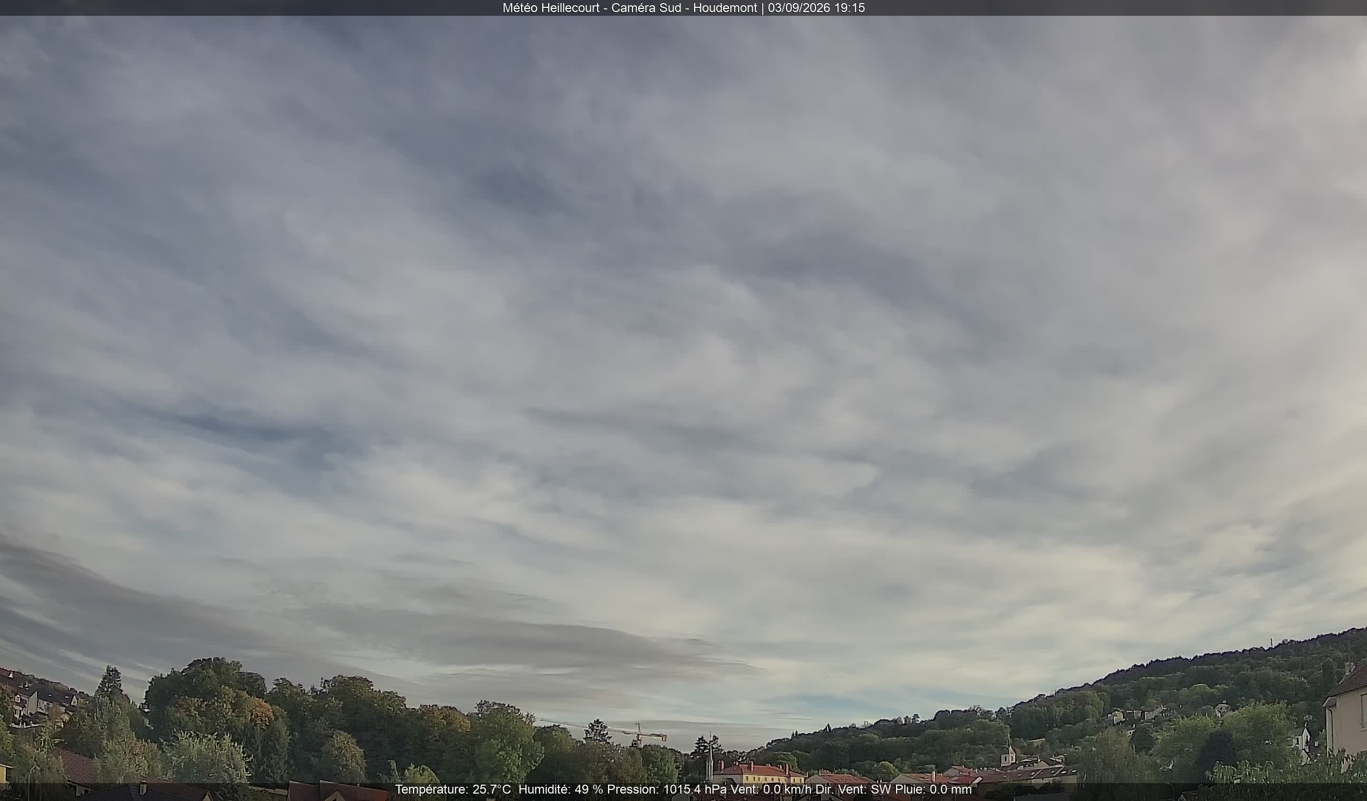The image size is (1367, 801).
Task: Click the beige house at the right edge
Action: point(1346,710)
